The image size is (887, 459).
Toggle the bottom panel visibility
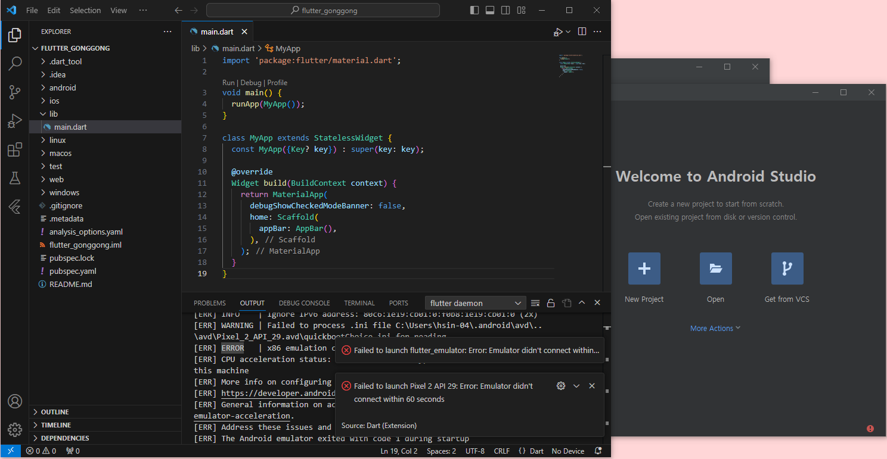[490, 10]
